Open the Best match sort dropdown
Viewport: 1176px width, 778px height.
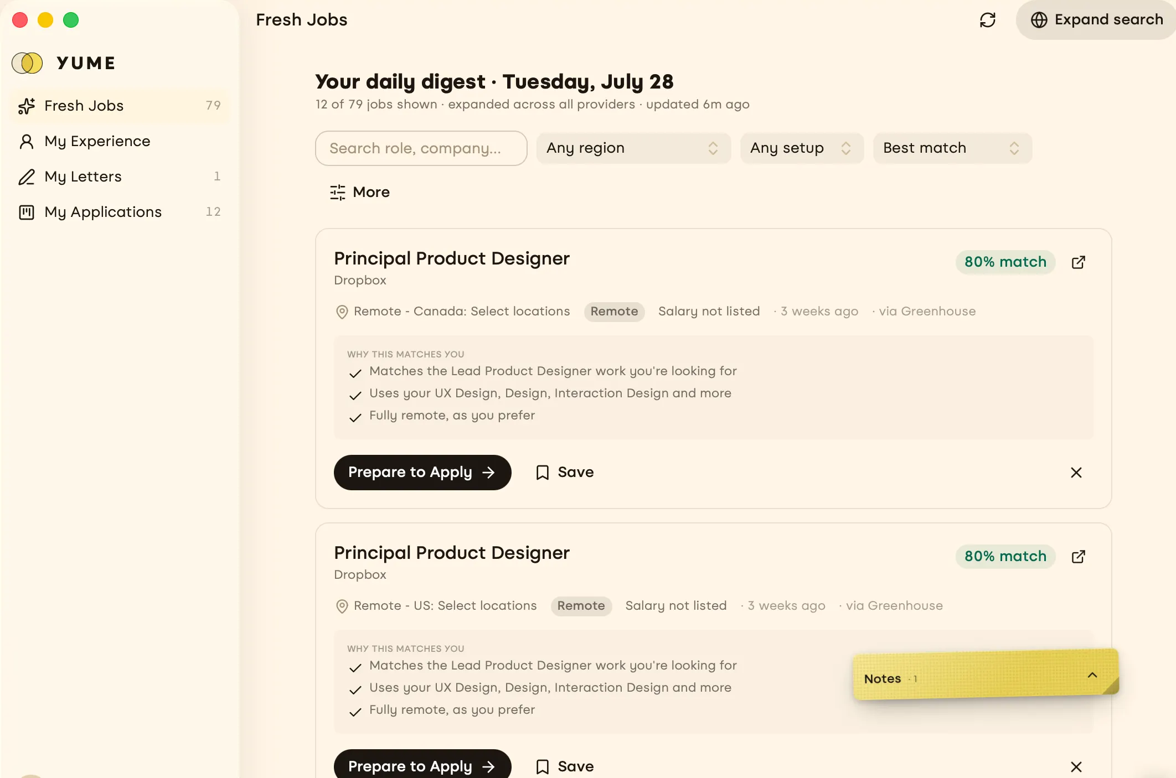pyautogui.click(x=952, y=148)
